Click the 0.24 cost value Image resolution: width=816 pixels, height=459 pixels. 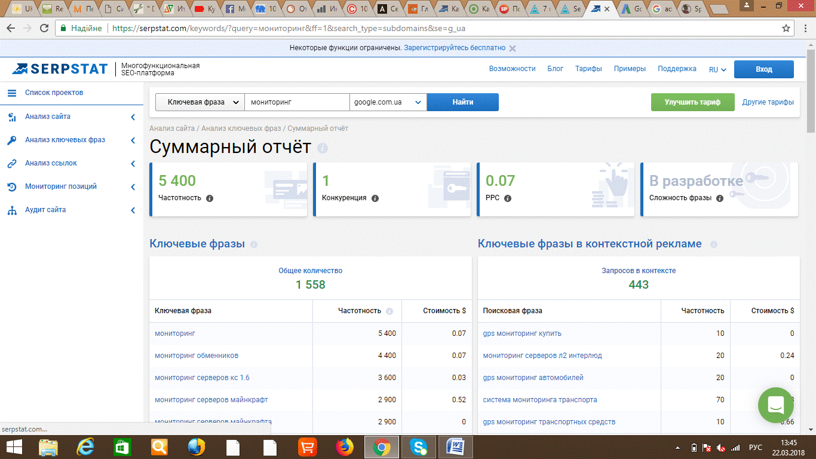[787, 356]
